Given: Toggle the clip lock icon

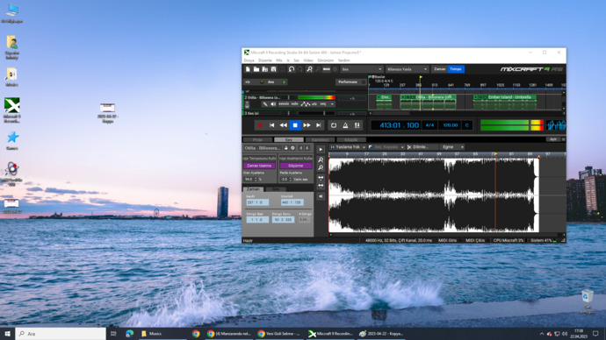Looking at the screenshot, I should click(x=286, y=148).
